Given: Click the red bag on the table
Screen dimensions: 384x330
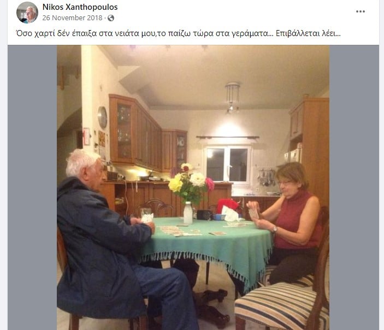Looking at the screenshot, I should pyautogui.click(x=227, y=205).
